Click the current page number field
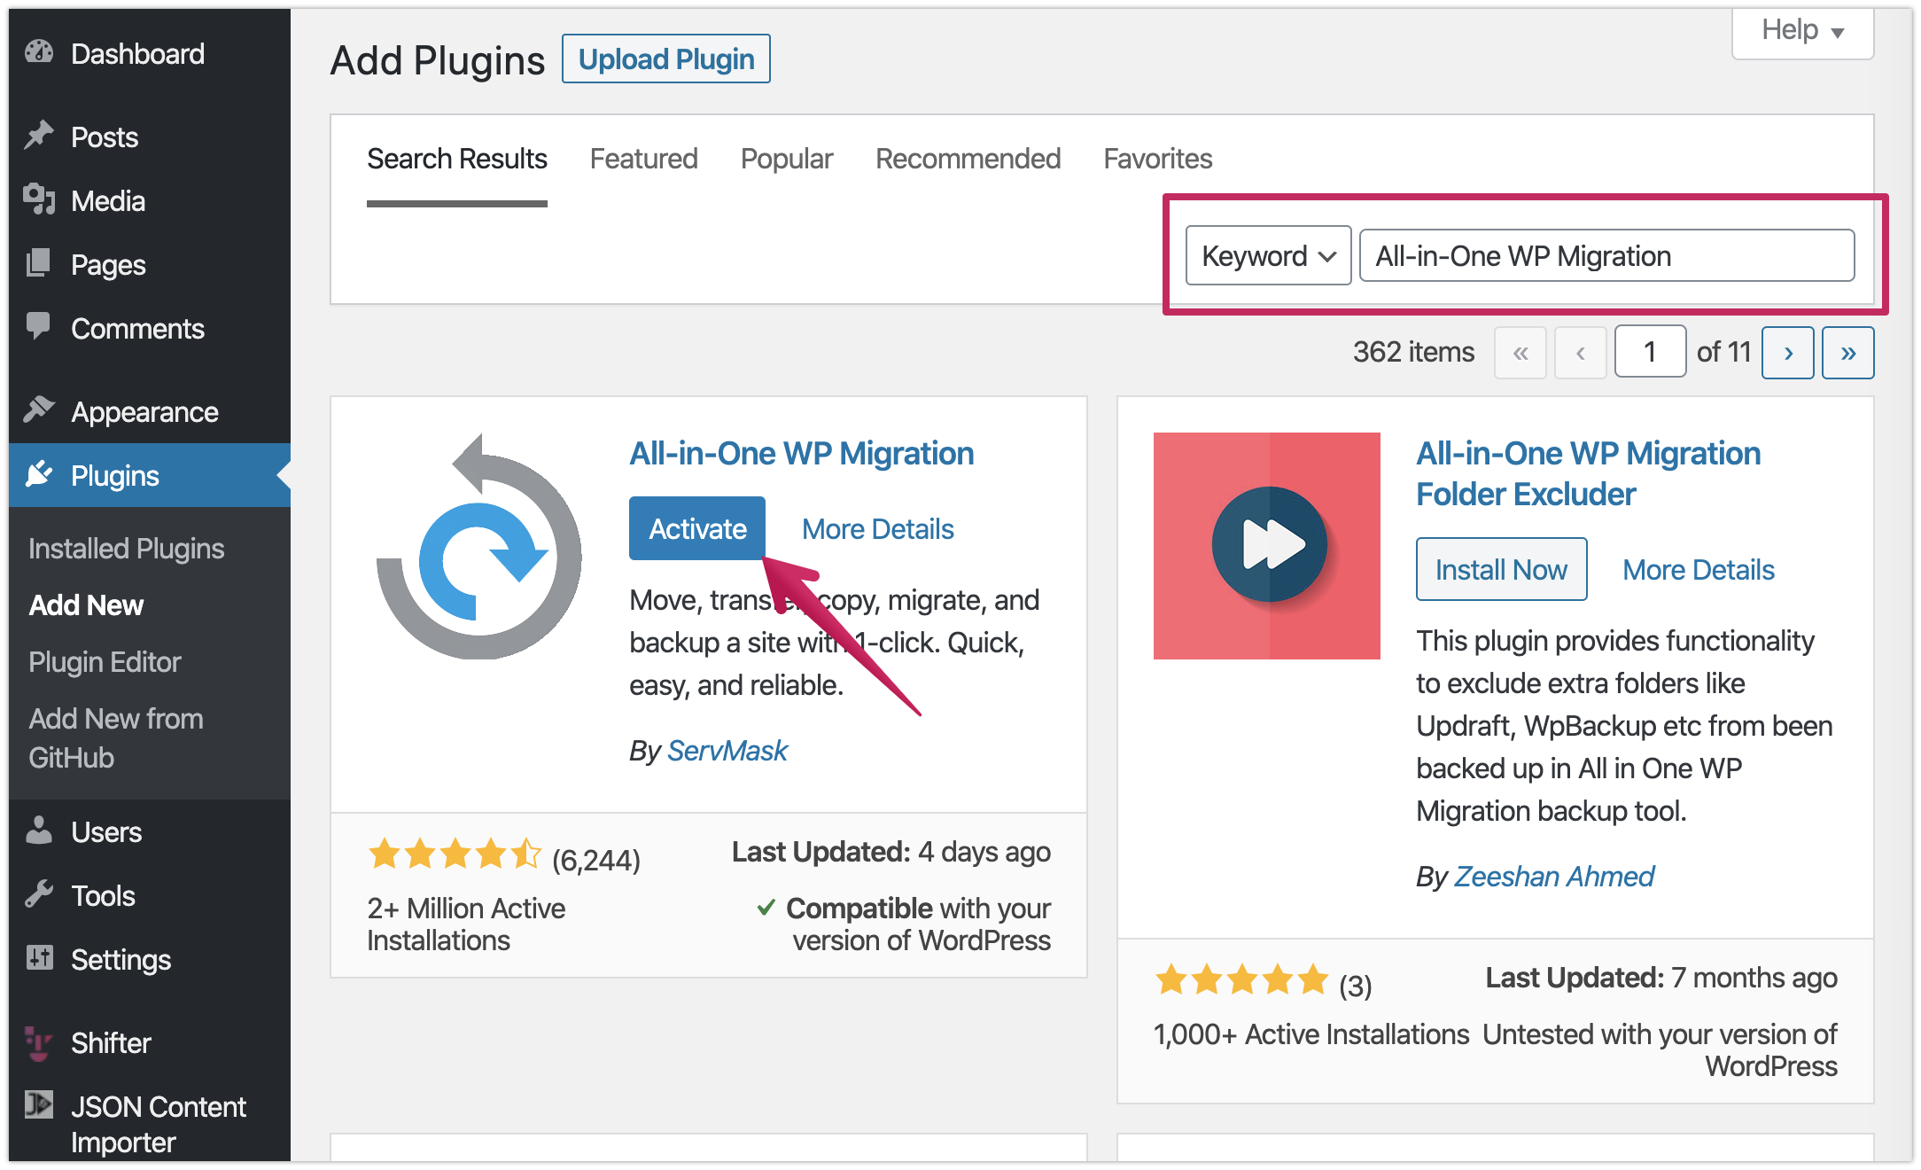Image resolution: width=1921 pixels, height=1170 pixels. (1650, 353)
